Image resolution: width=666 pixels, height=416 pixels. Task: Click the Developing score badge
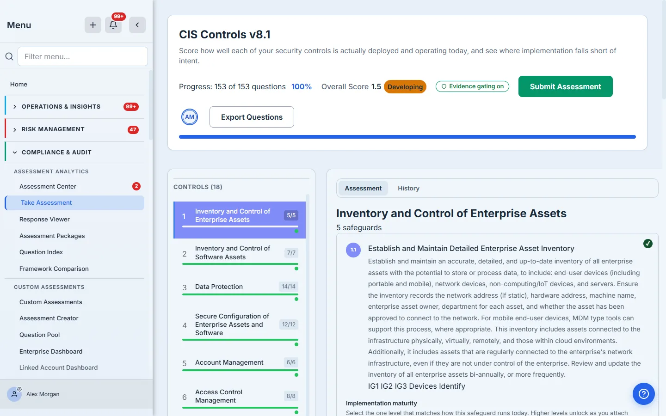[x=405, y=86]
